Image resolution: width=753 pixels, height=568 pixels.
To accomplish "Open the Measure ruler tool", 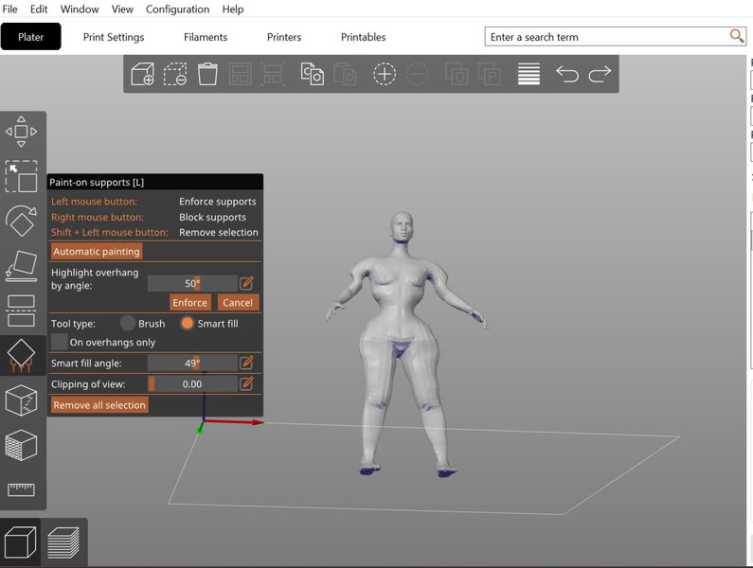I will click(21, 489).
